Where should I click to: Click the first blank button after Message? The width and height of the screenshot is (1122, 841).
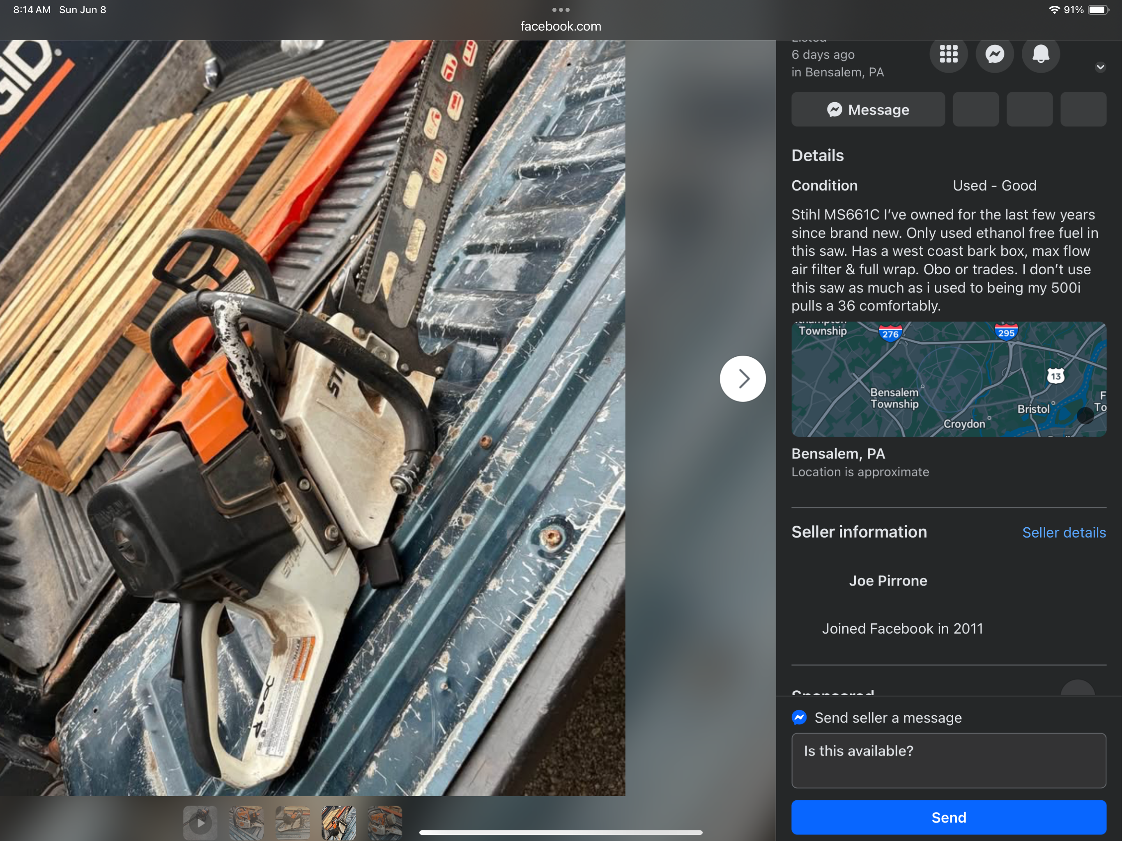(x=975, y=110)
